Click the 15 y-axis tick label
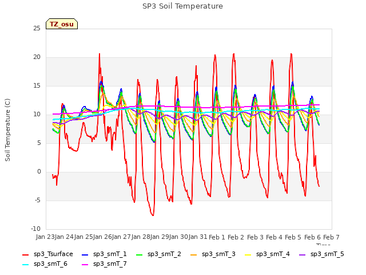The height and width of the screenshot is (275, 366). coord(37,85)
